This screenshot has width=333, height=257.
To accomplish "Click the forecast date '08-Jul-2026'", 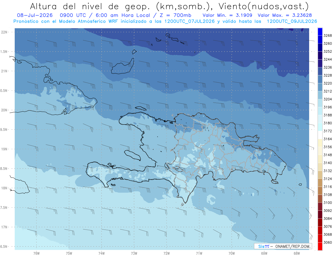I will tap(35, 15).
